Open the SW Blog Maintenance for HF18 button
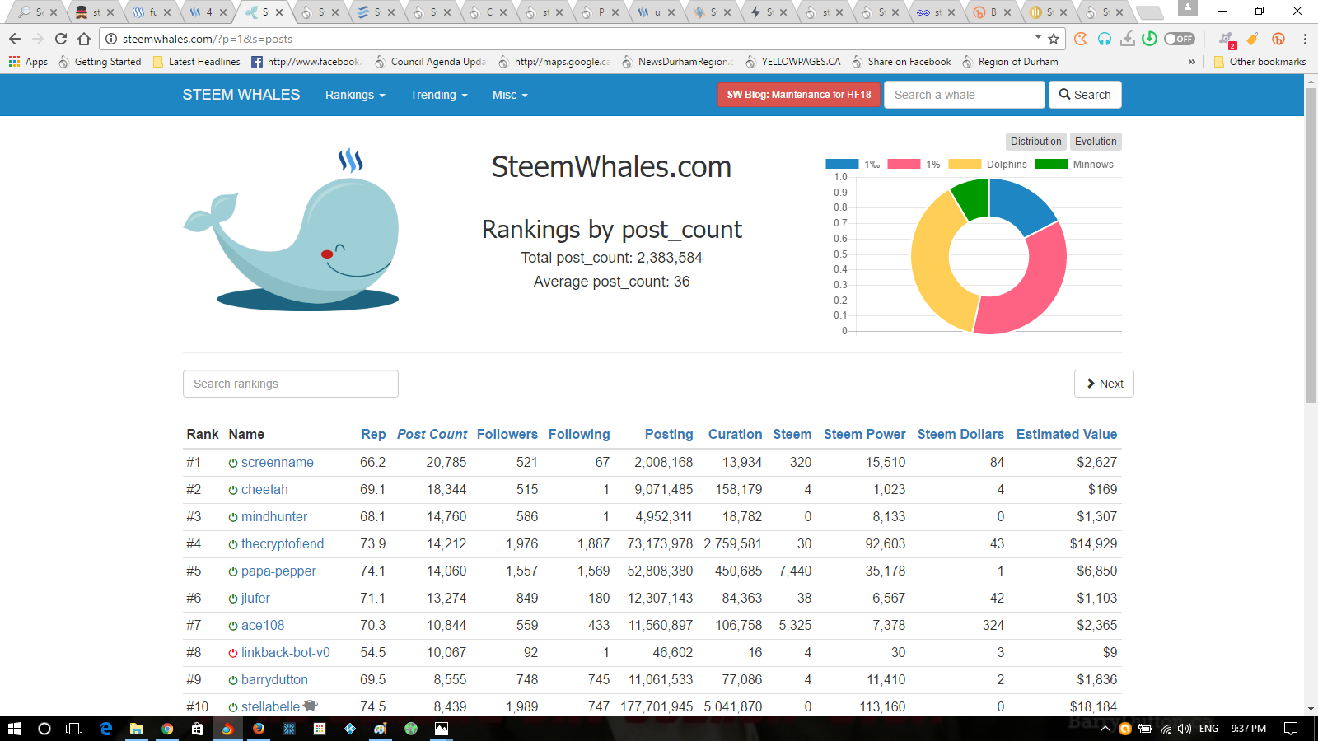 pos(799,95)
